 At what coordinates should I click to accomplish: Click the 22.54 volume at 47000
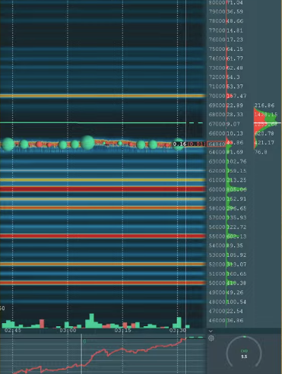(235, 311)
